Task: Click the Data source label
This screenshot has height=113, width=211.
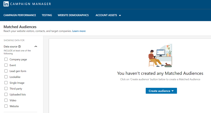Action: coord(11,47)
